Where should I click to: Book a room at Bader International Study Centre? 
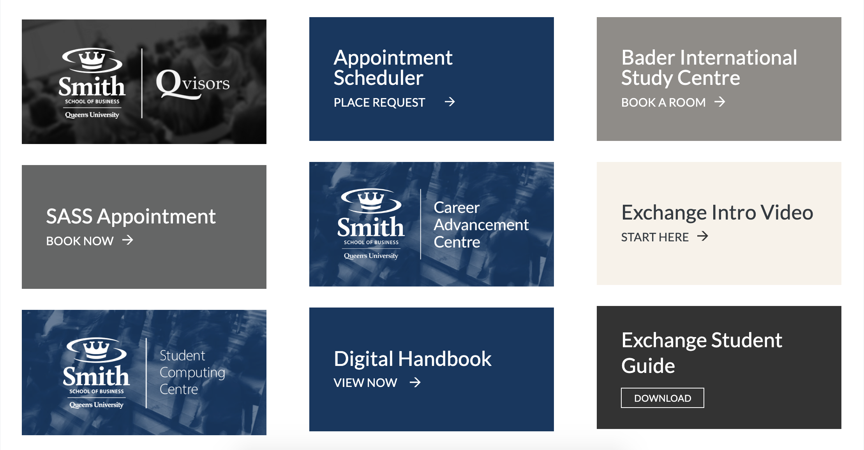(665, 102)
